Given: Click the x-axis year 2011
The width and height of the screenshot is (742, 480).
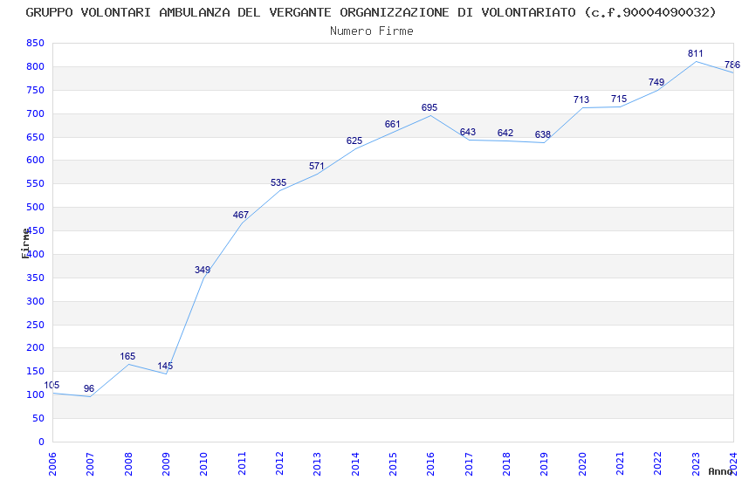Looking at the screenshot, I should click(x=241, y=463).
